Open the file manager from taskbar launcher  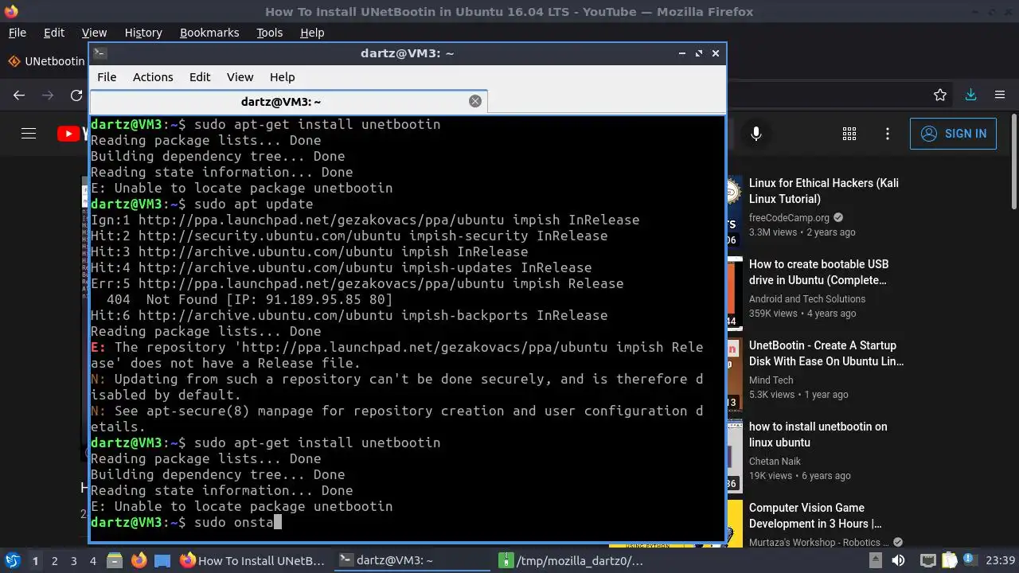pyautogui.click(x=114, y=561)
